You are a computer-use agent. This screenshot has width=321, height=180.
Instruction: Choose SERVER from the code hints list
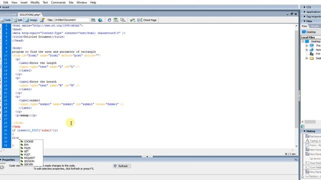click(x=31, y=164)
